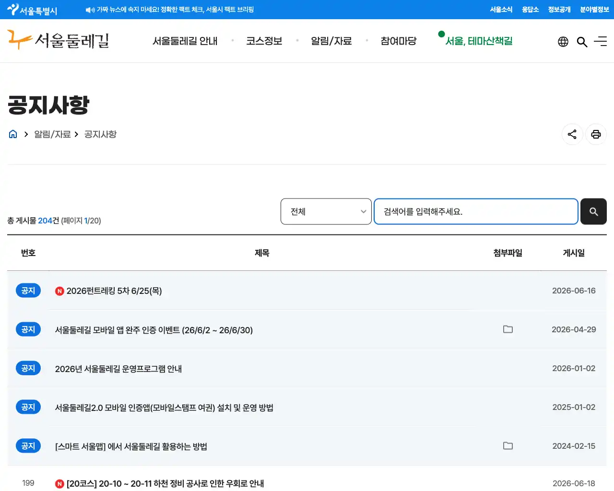Click date 2024-02-15
Viewport: 614px width, 491px height.
(x=574, y=446)
